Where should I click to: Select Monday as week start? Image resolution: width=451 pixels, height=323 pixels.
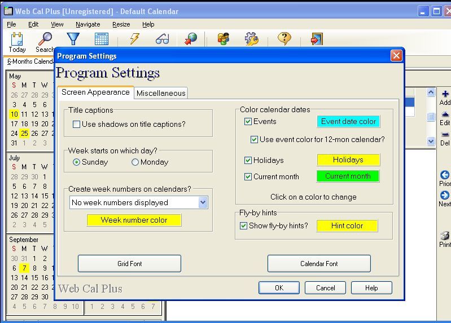pyautogui.click(x=135, y=162)
